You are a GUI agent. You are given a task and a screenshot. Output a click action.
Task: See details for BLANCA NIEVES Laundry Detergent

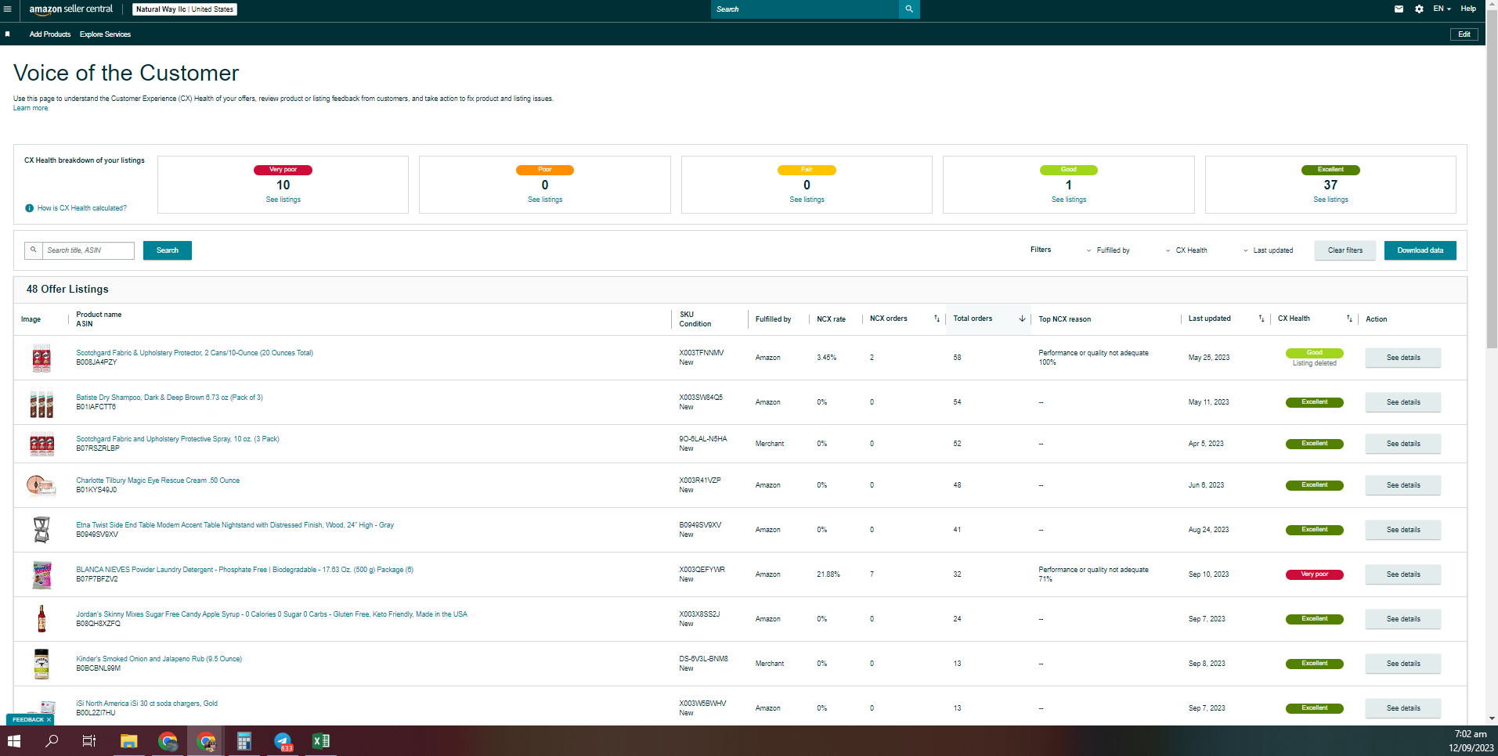(x=1403, y=574)
